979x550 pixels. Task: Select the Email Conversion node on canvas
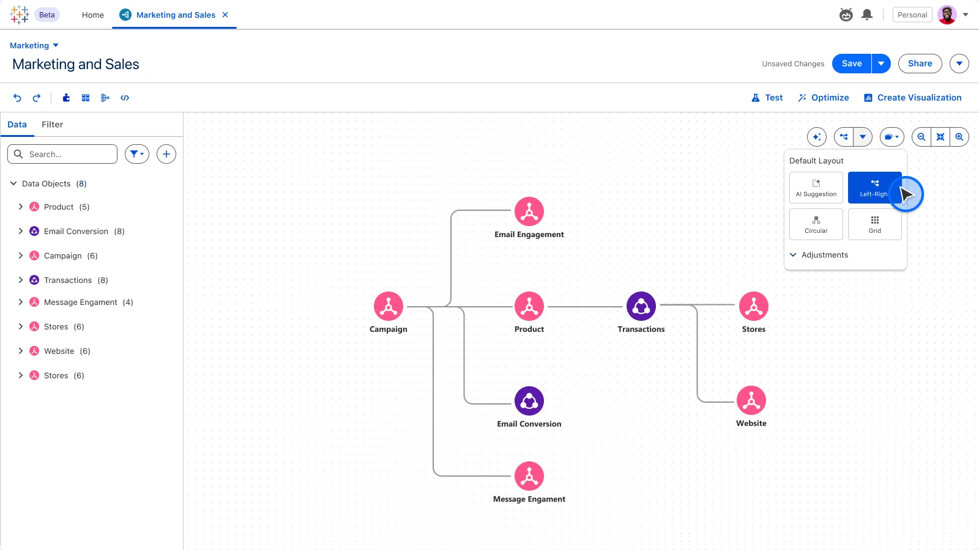(x=529, y=401)
